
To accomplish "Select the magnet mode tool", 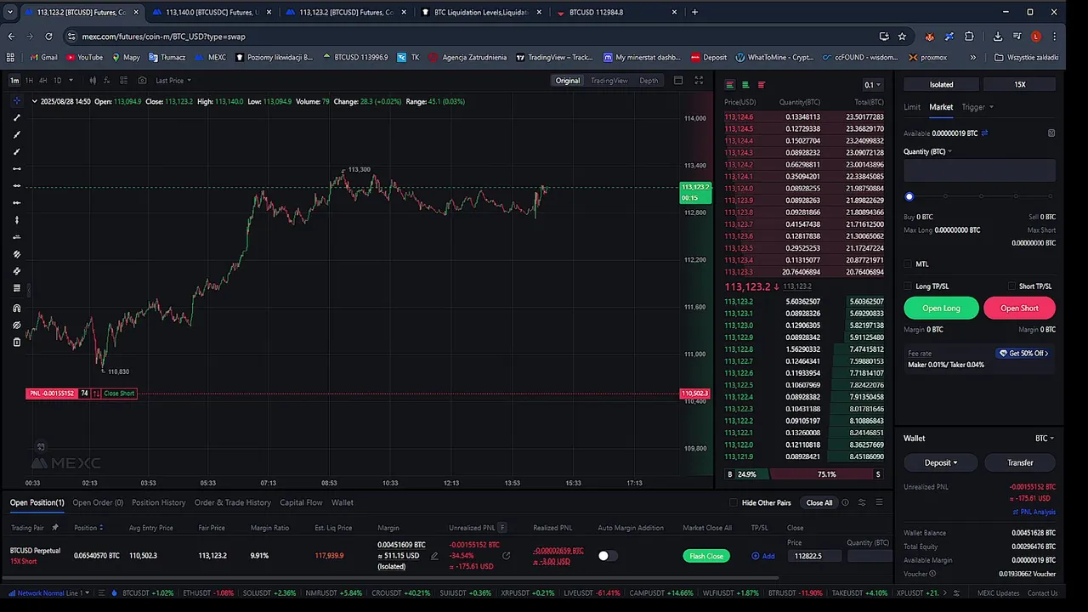I will pos(16,308).
